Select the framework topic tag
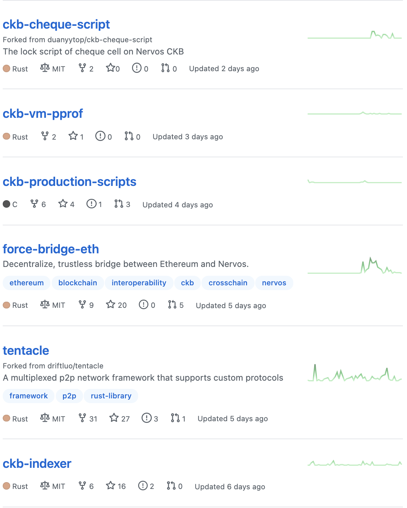Image resolution: width=407 pixels, height=508 pixels. (29, 396)
